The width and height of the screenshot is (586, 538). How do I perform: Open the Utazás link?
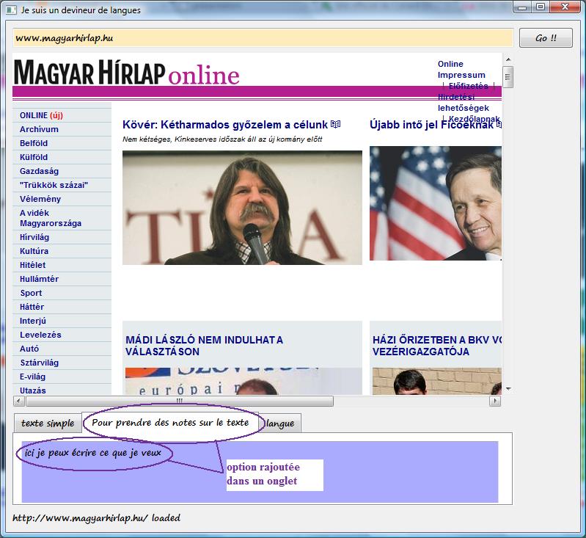pyautogui.click(x=33, y=390)
